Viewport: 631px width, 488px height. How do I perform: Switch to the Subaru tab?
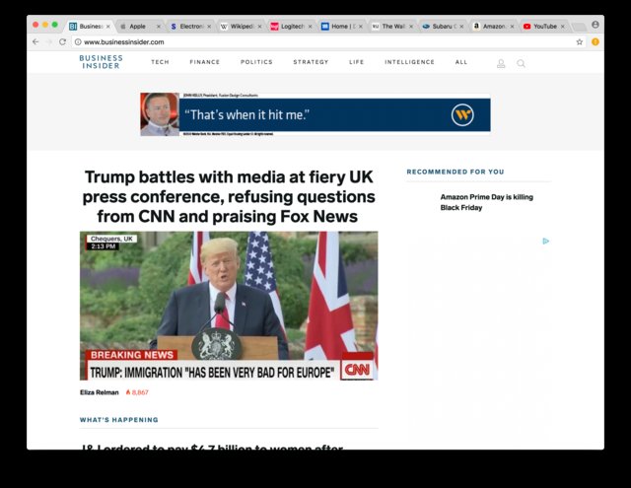click(443, 27)
